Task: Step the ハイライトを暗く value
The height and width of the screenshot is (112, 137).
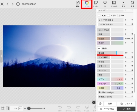Action: click(132, 24)
